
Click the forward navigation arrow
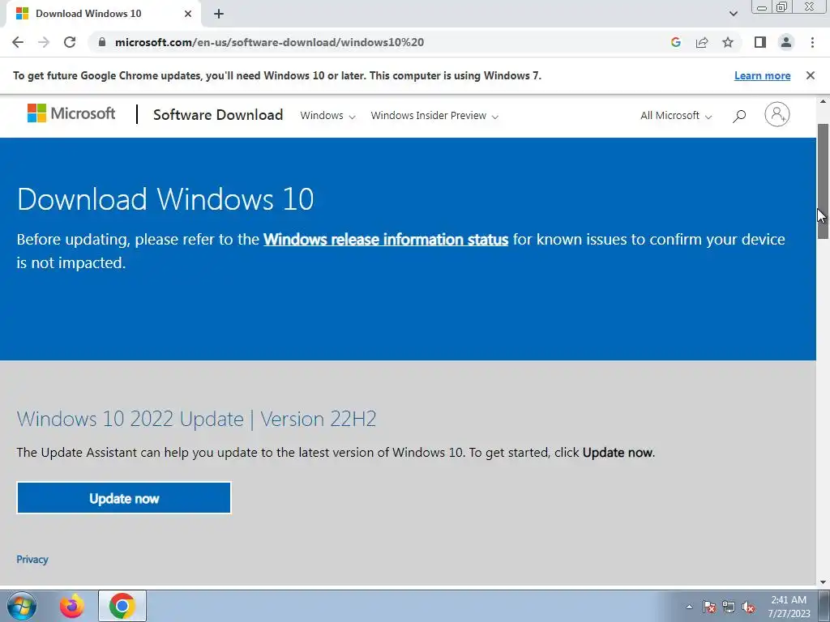pyautogui.click(x=44, y=42)
